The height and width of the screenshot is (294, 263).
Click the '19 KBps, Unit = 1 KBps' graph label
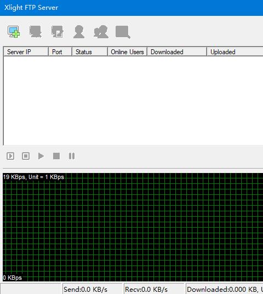(x=33, y=177)
